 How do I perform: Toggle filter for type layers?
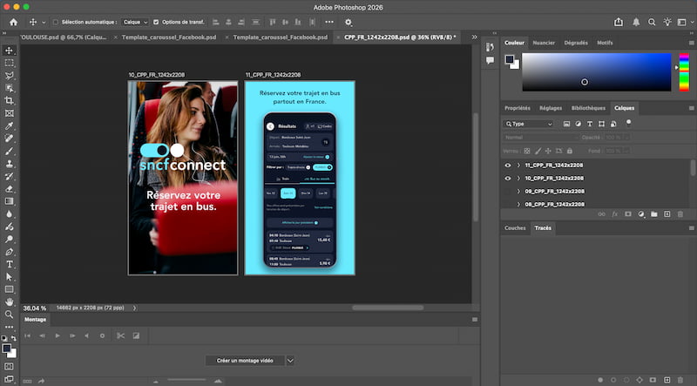click(x=590, y=124)
